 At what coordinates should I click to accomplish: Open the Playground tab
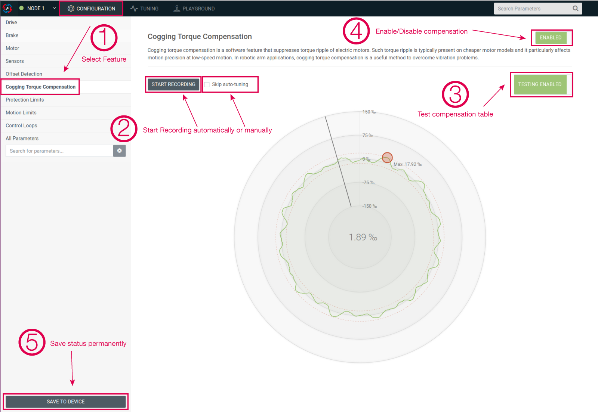[198, 9]
